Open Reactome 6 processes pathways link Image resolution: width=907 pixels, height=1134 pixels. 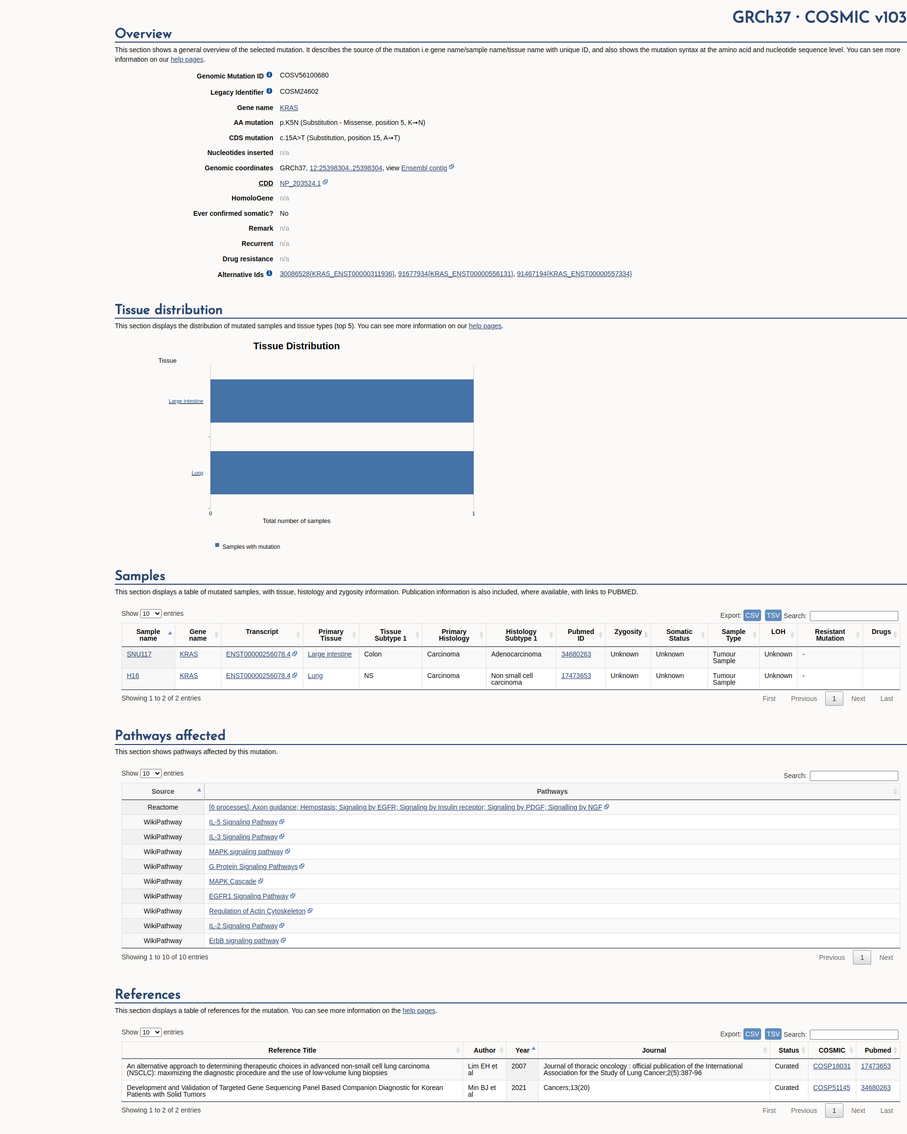[405, 807]
